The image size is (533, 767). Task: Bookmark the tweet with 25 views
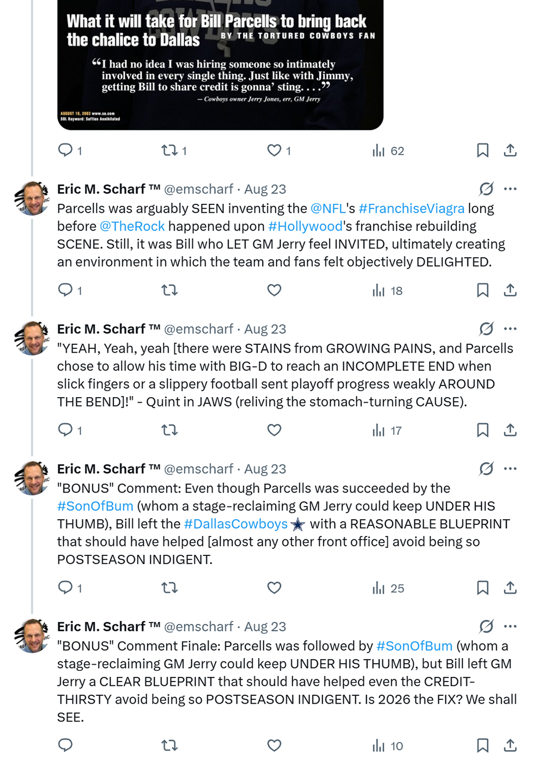click(482, 588)
